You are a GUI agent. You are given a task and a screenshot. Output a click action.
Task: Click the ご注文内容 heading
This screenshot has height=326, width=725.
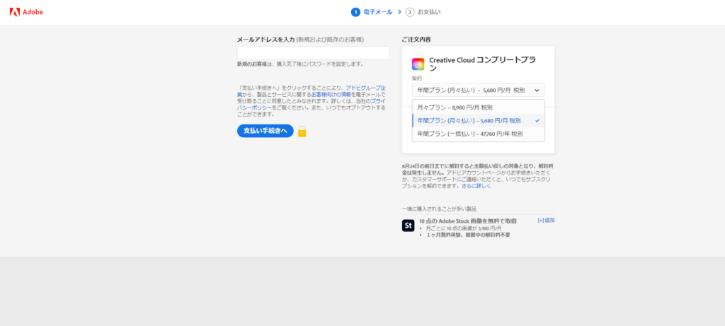pos(416,40)
